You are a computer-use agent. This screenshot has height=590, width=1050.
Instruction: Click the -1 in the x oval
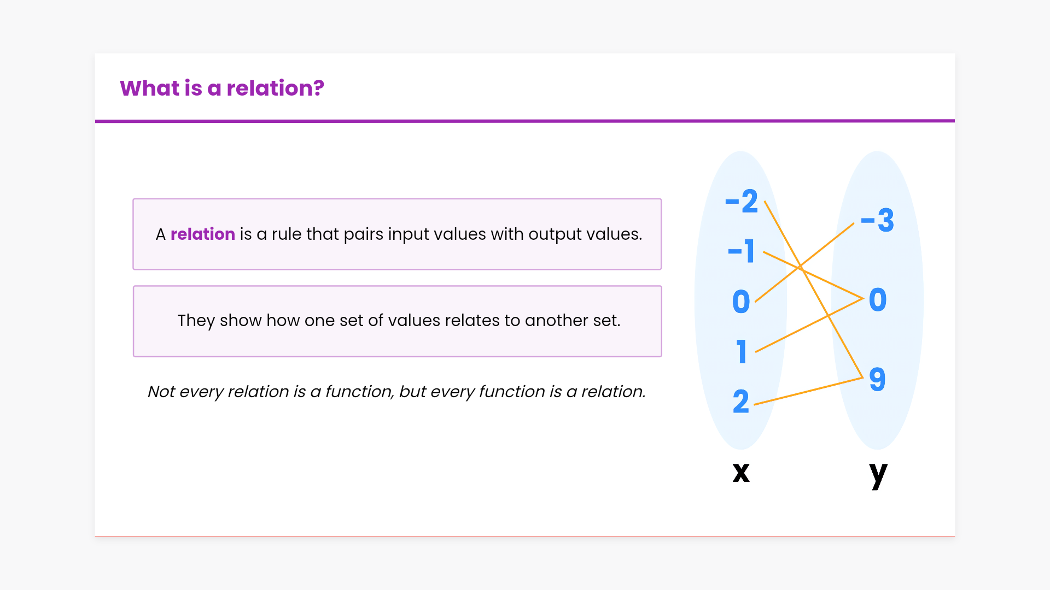[742, 251]
